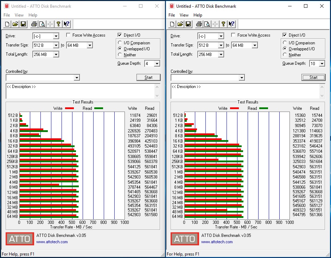Open Total Length dropdown in right window

(221, 55)
